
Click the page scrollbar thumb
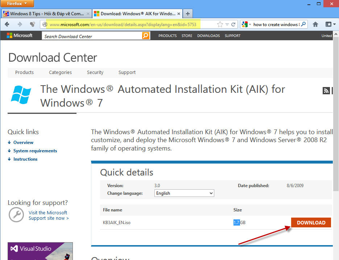point(336,114)
